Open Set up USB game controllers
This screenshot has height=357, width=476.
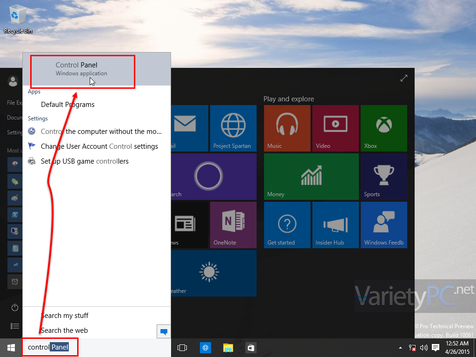97,161
